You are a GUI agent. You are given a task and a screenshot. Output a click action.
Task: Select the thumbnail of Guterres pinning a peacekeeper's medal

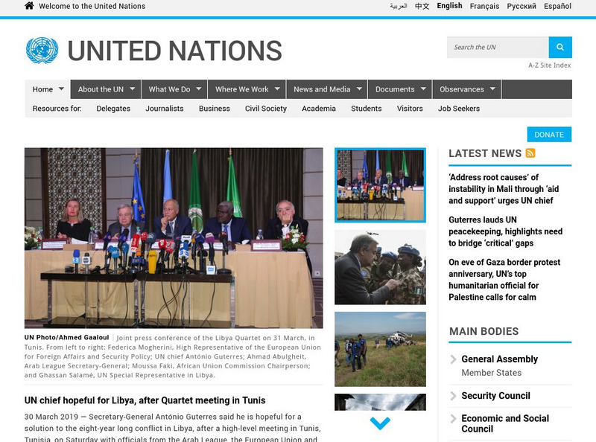pyautogui.click(x=380, y=267)
